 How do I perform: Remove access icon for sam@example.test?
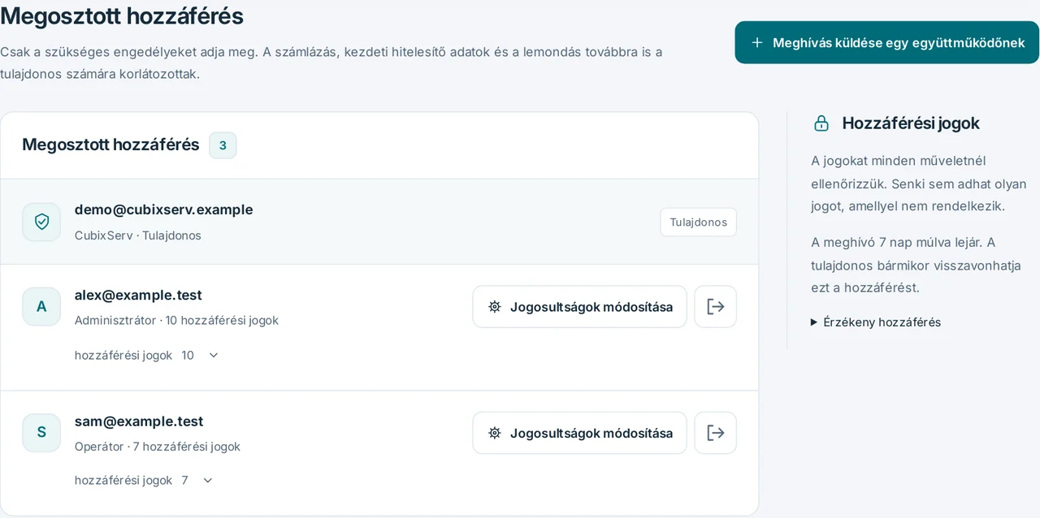coord(715,433)
